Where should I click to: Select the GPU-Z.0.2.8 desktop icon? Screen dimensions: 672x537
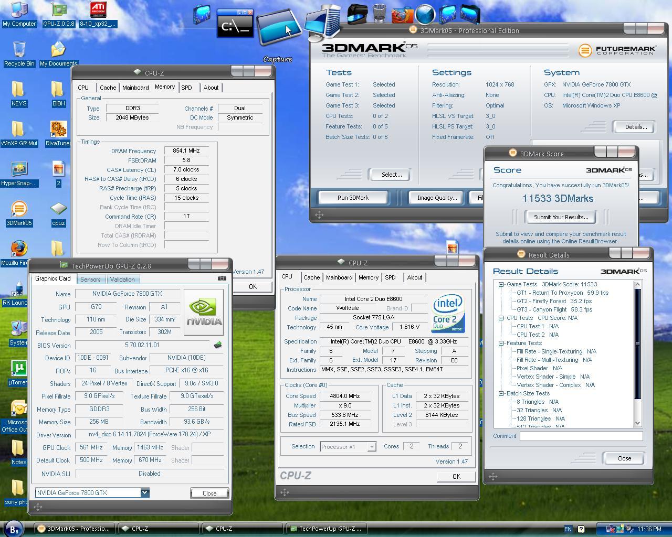tap(58, 14)
